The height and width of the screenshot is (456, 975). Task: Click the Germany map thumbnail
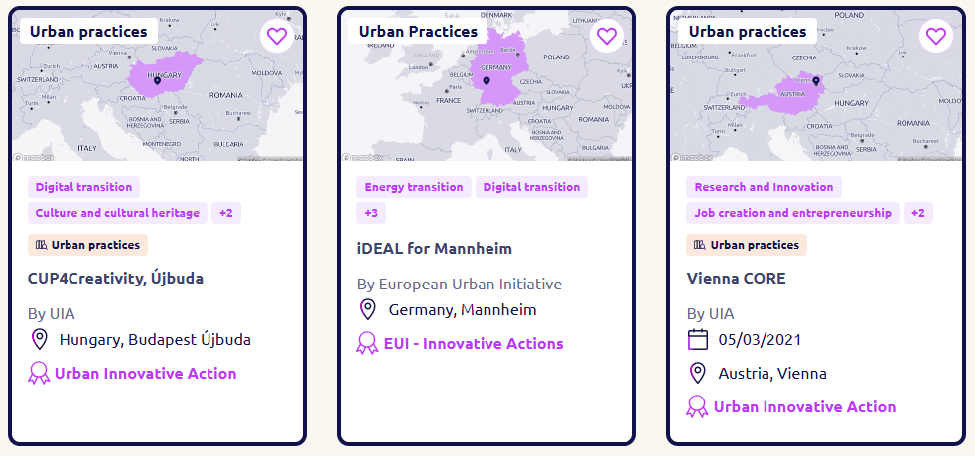[x=487, y=85]
